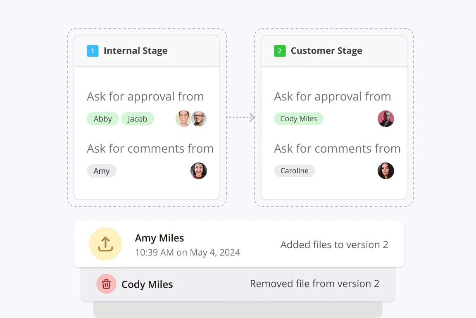Click Caroline's avatar in Customer Stage
This screenshot has width=476, height=318.
pyautogui.click(x=386, y=171)
